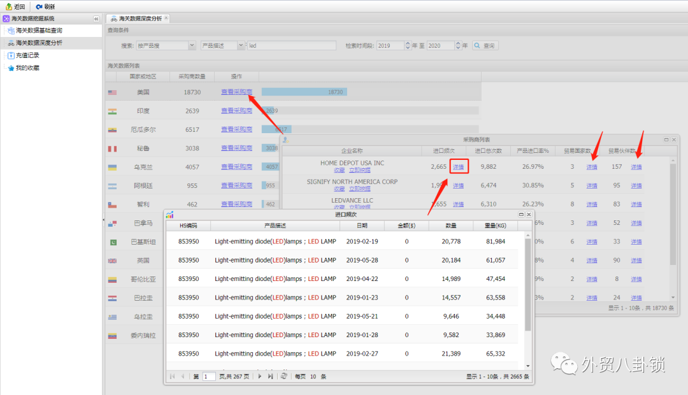The image size is (688, 395).
Task: Click 立即挖掘 link under HOME DEPOT USA INC
Action: tap(360, 170)
